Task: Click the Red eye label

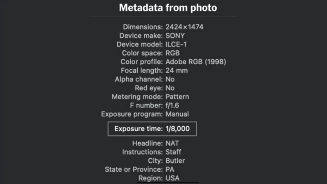Action: pyautogui.click(x=149, y=88)
